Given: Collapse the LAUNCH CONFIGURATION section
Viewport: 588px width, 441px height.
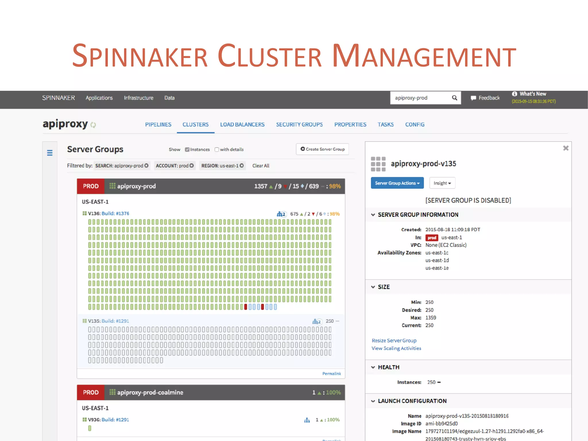Looking at the screenshot, I should [373, 401].
